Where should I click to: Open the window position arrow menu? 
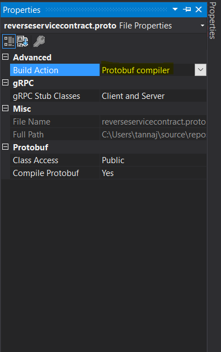175,9
